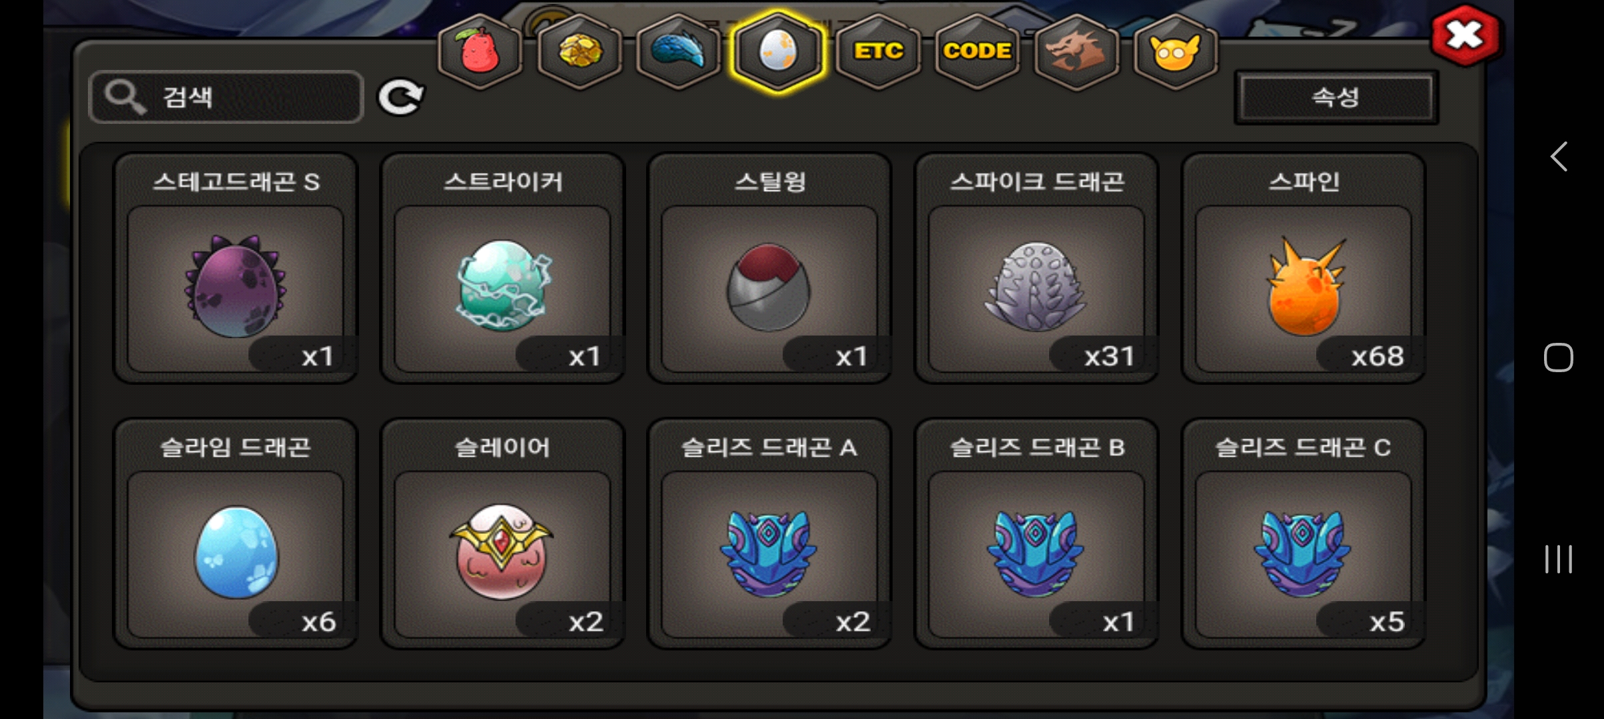Choose the blue 슬라임 드래곤 egg
This screenshot has height=719, width=1604.
tap(236, 534)
